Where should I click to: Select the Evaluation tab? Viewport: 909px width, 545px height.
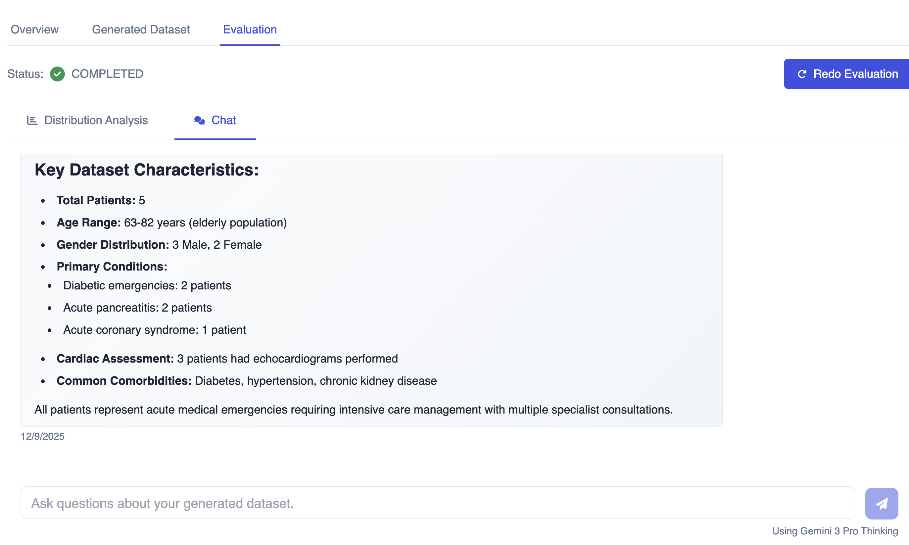tap(250, 29)
